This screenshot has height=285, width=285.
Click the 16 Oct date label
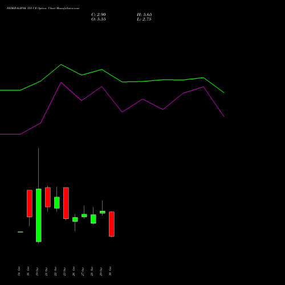coord(28,271)
